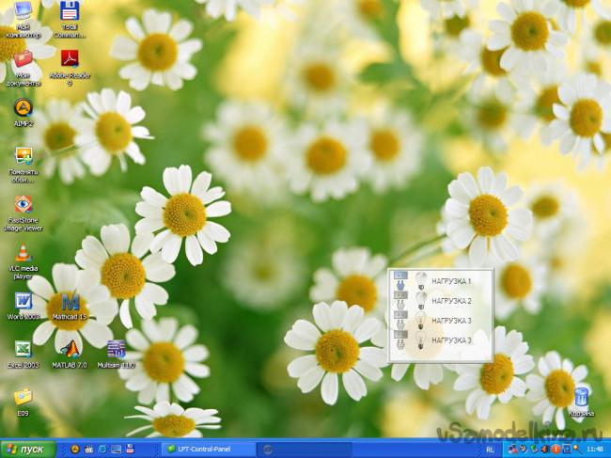Screen dimensions: 611x458
Task: Launch Adobe Reader 9 from desktop
Action: tap(70, 59)
